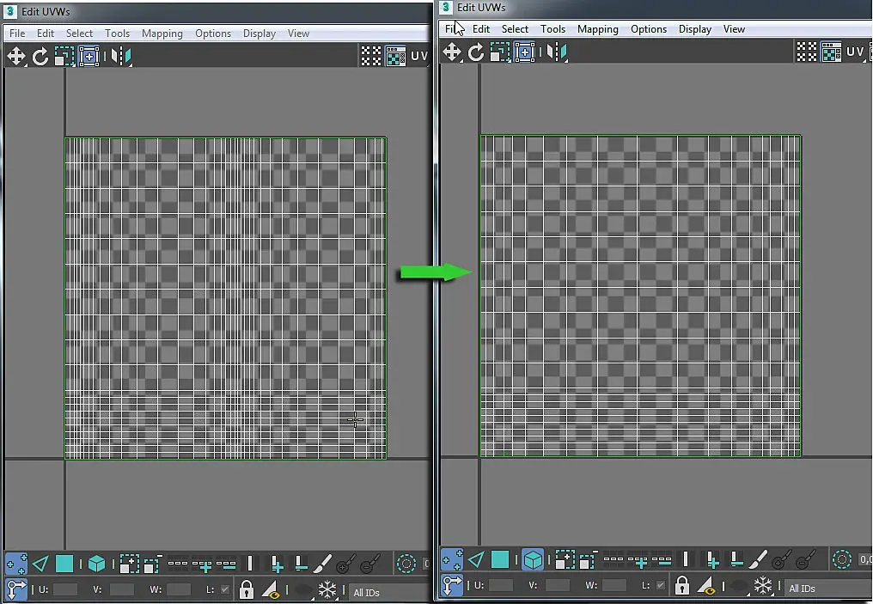Image resolution: width=873 pixels, height=604 pixels.
Task: Activate Paint Select brush in left window
Action: (x=322, y=564)
